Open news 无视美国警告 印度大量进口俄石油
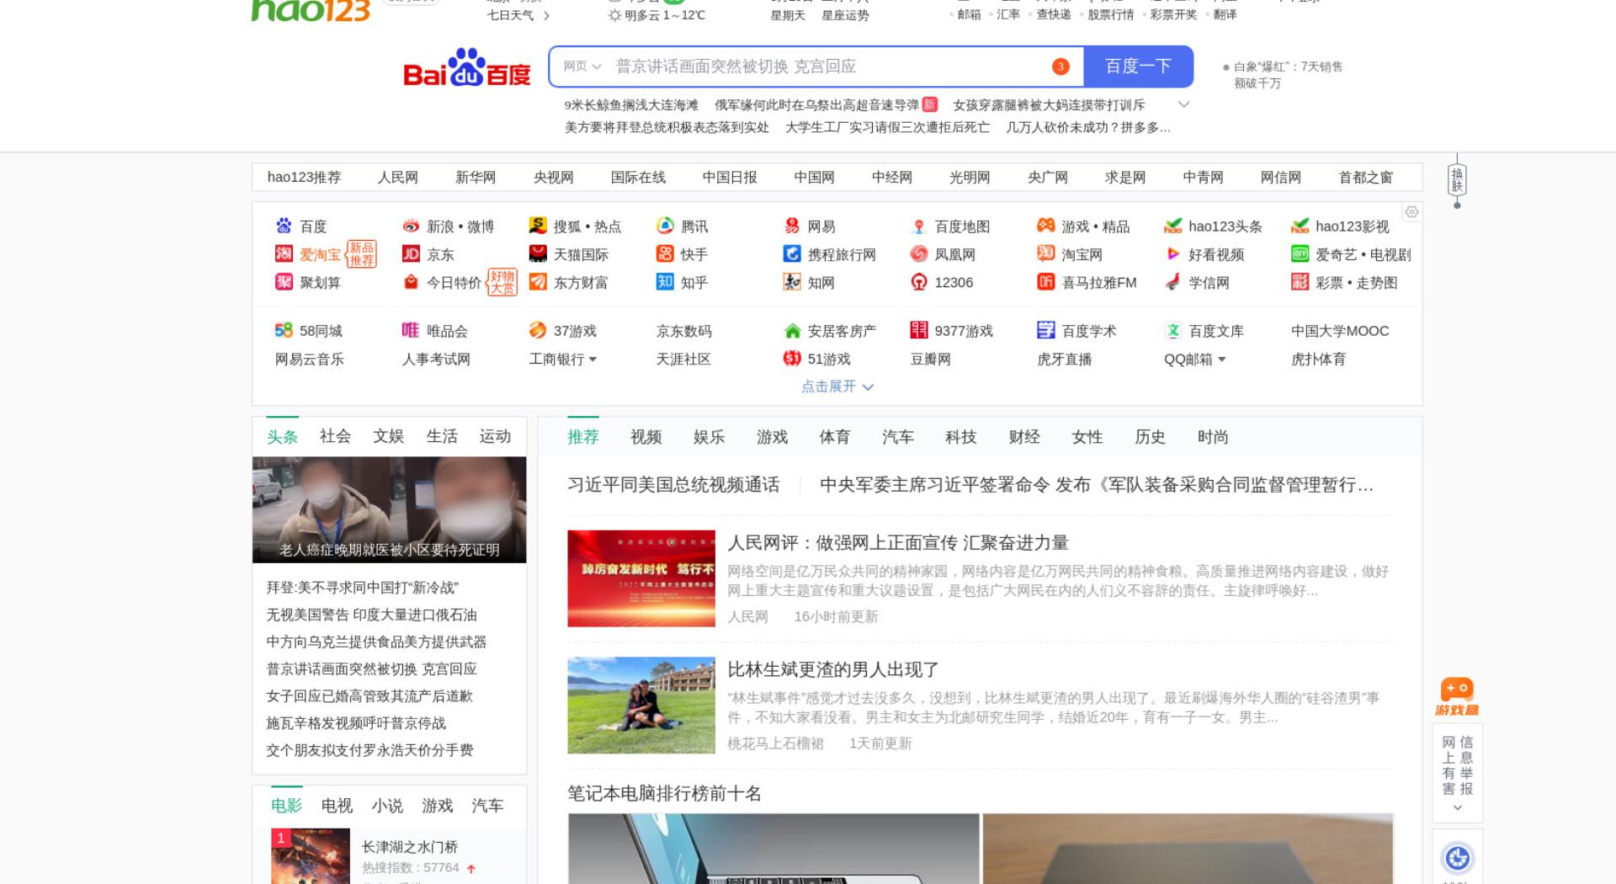 click(x=371, y=615)
